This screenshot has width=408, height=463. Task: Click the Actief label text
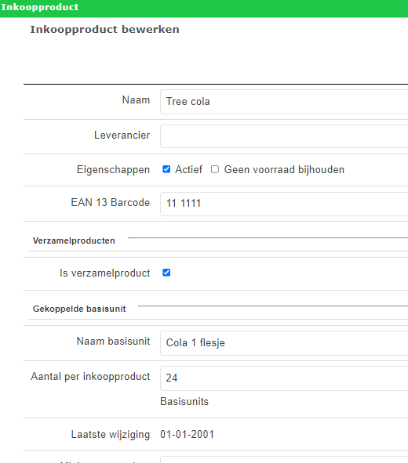(188, 169)
